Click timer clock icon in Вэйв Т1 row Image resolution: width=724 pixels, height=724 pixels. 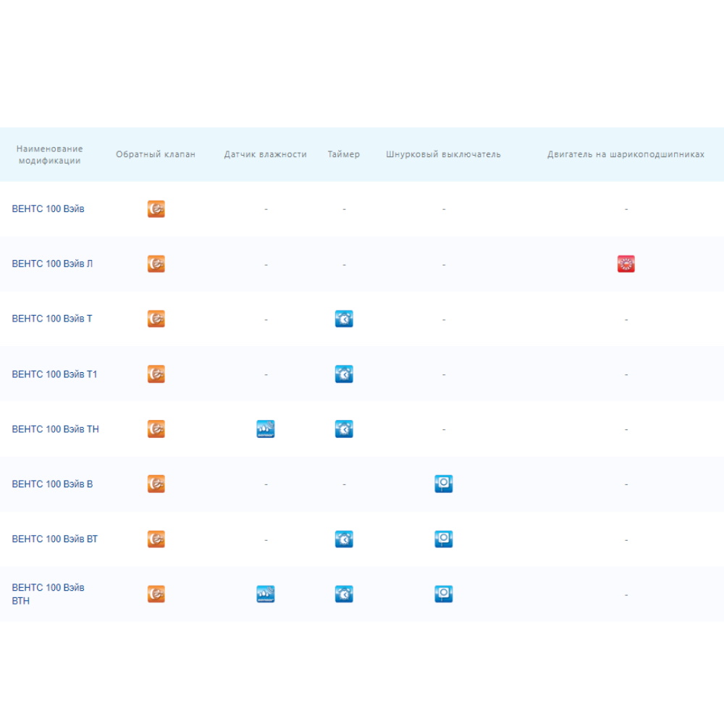(x=344, y=374)
